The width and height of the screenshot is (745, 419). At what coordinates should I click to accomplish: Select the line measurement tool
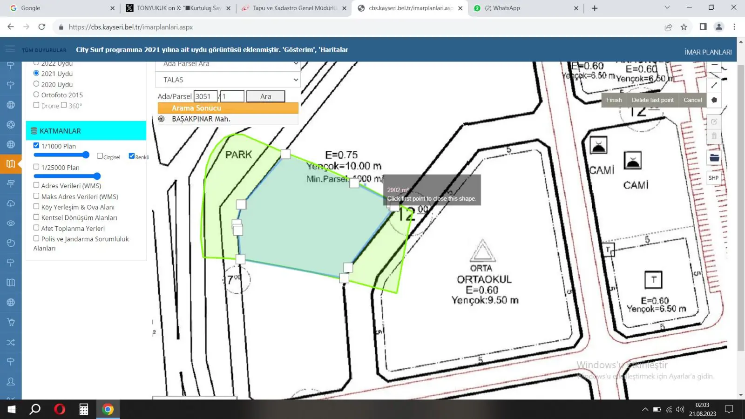click(714, 85)
